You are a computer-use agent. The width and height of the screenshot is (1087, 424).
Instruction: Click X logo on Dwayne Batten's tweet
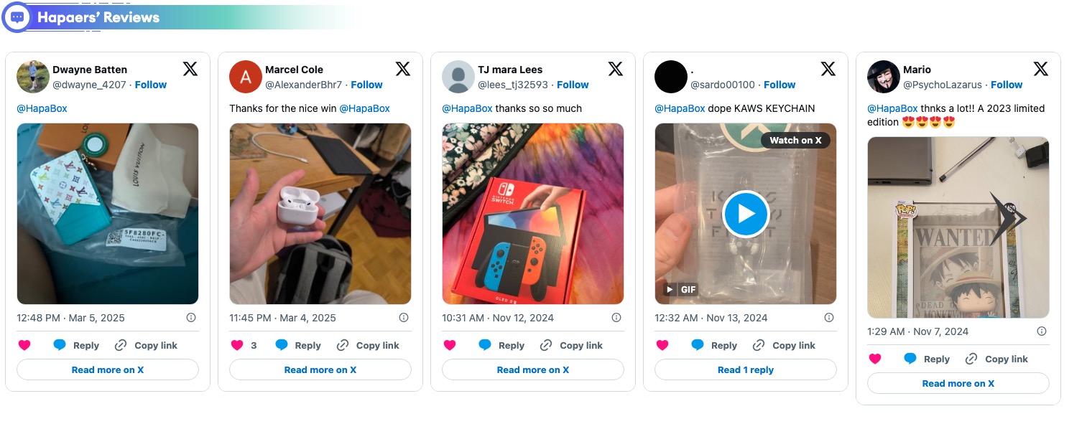190,69
